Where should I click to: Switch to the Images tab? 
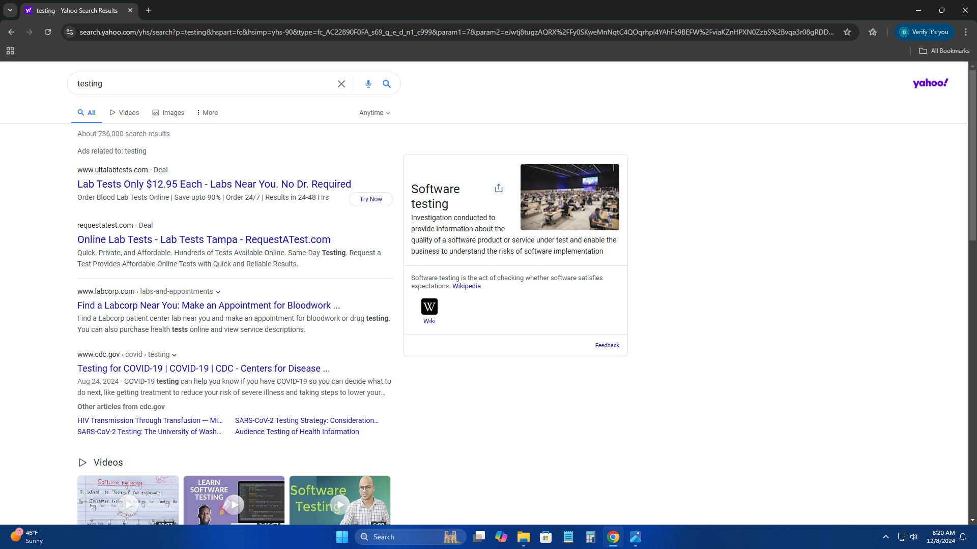point(168,113)
